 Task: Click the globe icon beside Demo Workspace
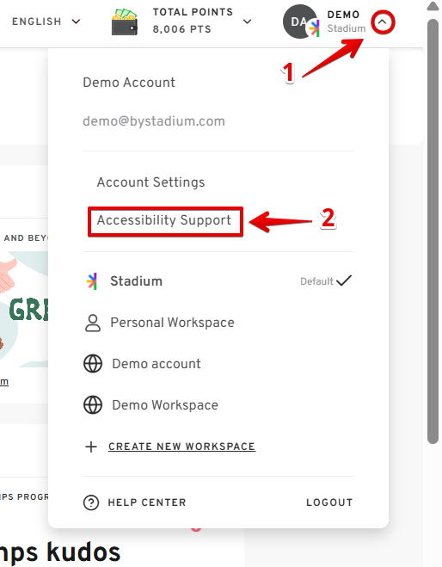click(x=93, y=405)
